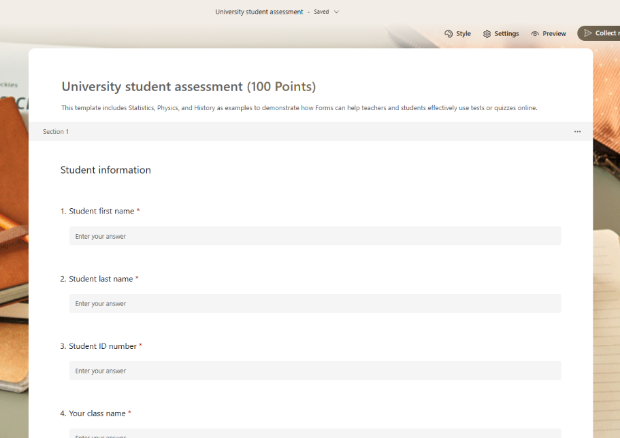Image resolution: width=620 pixels, height=438 pixels.
Task: Click the send arrow on Collect responses
Action: pyautogui.click(x=589, y=33)
